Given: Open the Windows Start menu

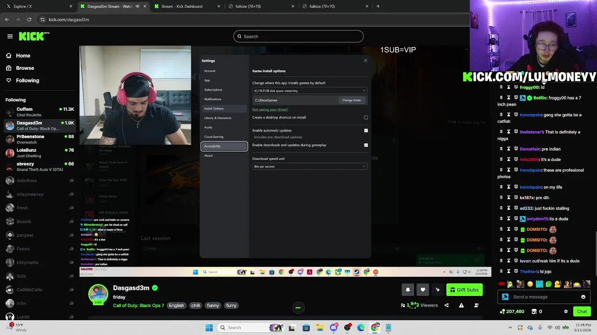Looking at the screenshot, I should coord(209,328).
